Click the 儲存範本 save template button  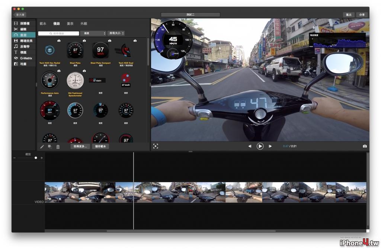(x=100, y=146)
